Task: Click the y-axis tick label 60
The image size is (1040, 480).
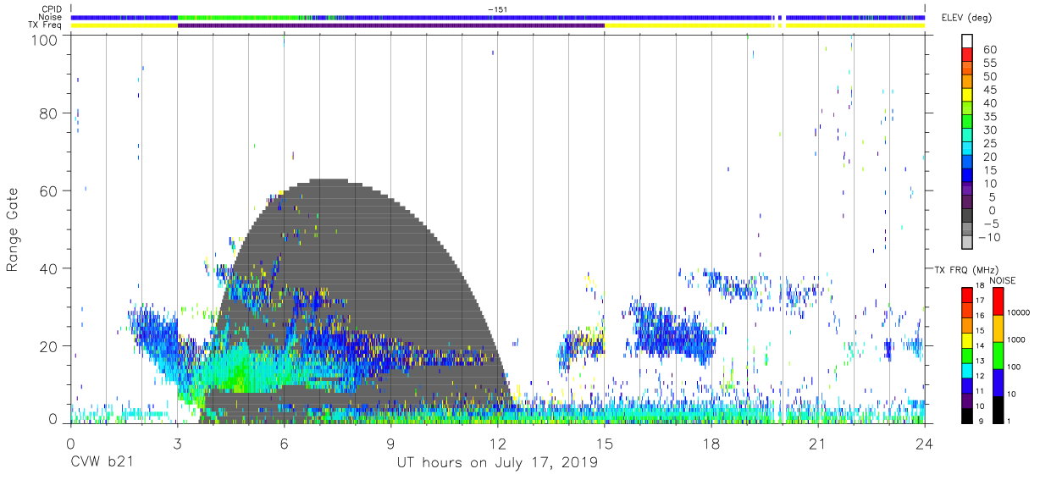Action: click(47, 190)
